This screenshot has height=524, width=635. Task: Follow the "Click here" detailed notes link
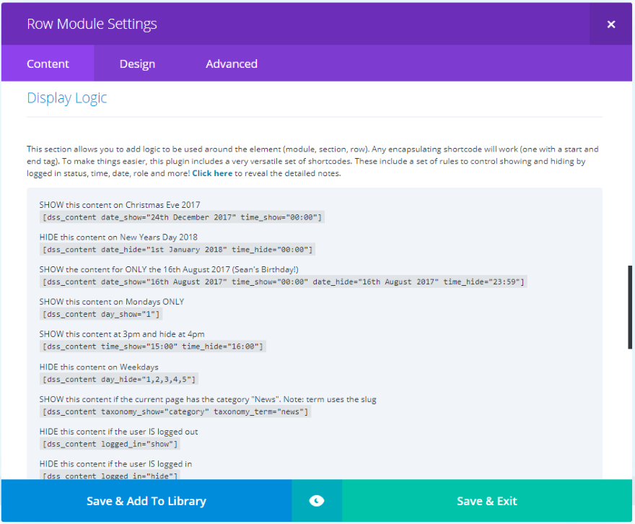pyautogui.click(x=212, y=173)
